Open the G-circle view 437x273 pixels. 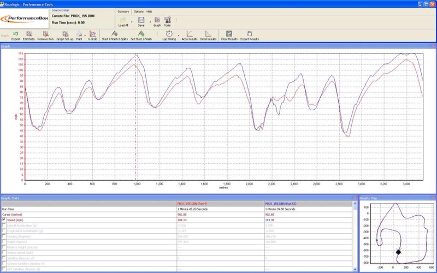[x=92, y=34]
